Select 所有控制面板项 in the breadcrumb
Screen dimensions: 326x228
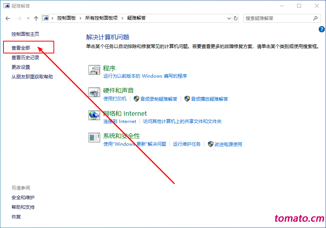tap(101, 18)
